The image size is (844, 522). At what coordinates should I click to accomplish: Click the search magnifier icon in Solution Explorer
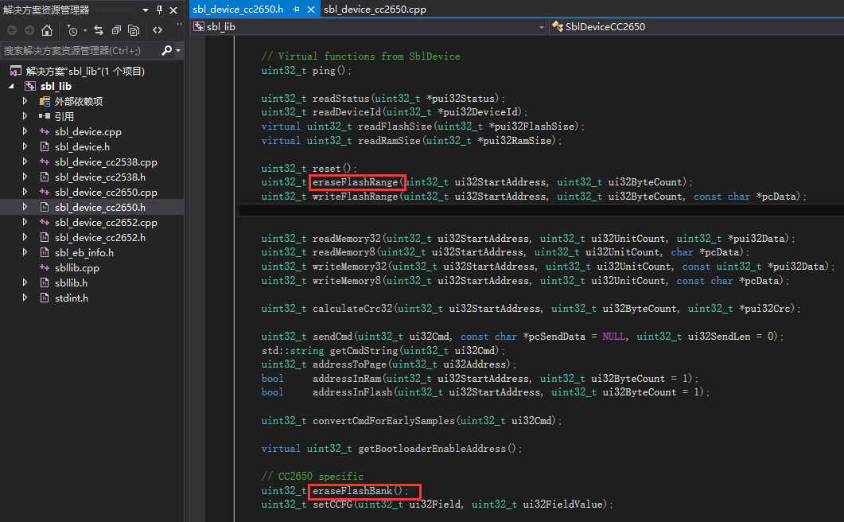(x=166, y=50)
